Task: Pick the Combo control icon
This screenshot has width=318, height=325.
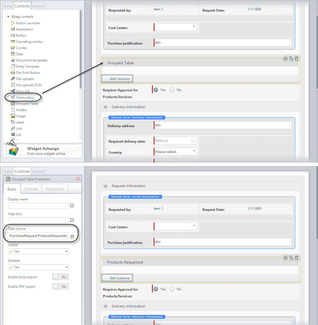Action: click(13, 48)
